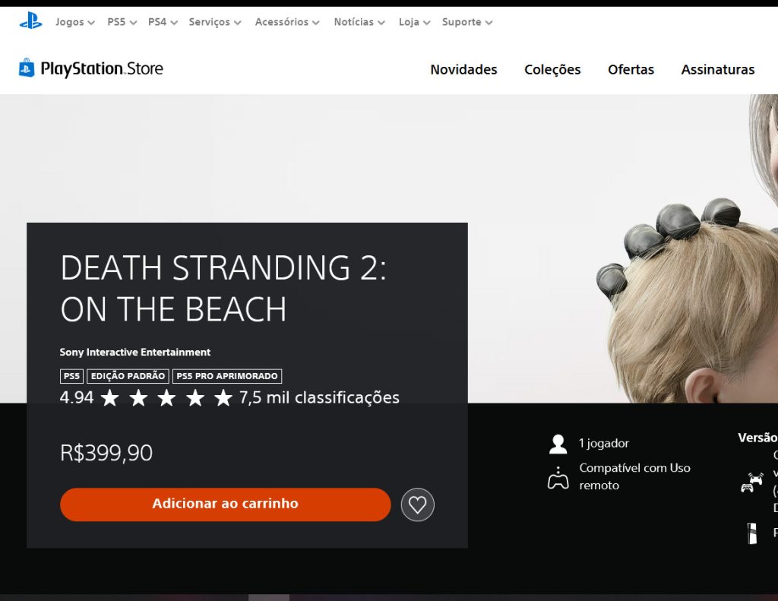The height and width of the screenshot is (601, 778).
Task: Open the Loja dropdown
Action: [x=414, y=22]
